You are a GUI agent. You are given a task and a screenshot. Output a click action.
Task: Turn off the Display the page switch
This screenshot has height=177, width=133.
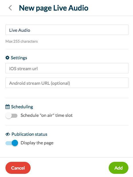tap(12, 143)
